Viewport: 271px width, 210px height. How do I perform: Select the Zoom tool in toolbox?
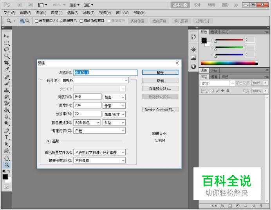pyautogui.click(x=7, y=165)
